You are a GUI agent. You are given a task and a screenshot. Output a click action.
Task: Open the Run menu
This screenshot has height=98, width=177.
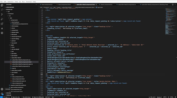click(23, 2)
